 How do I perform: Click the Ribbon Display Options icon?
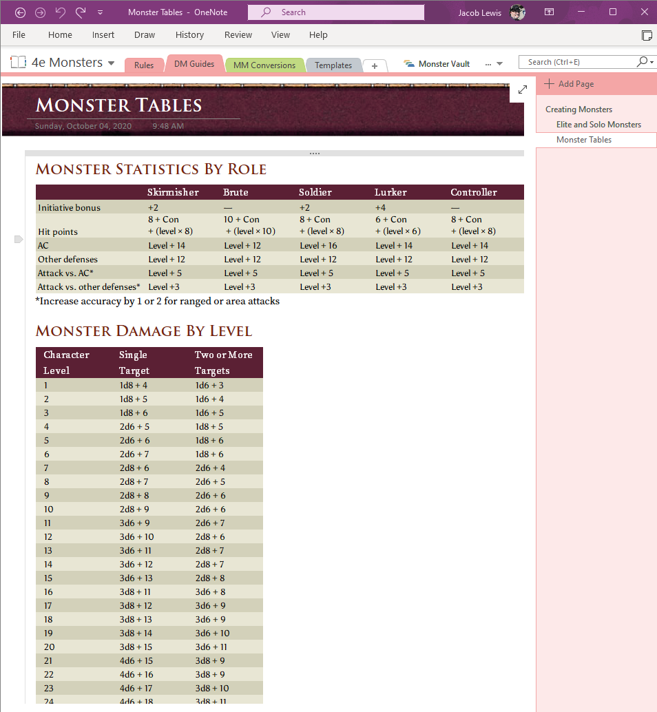[x=550, y=12]
